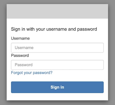Click the dimmed backdrop outside the dialog

3,52
